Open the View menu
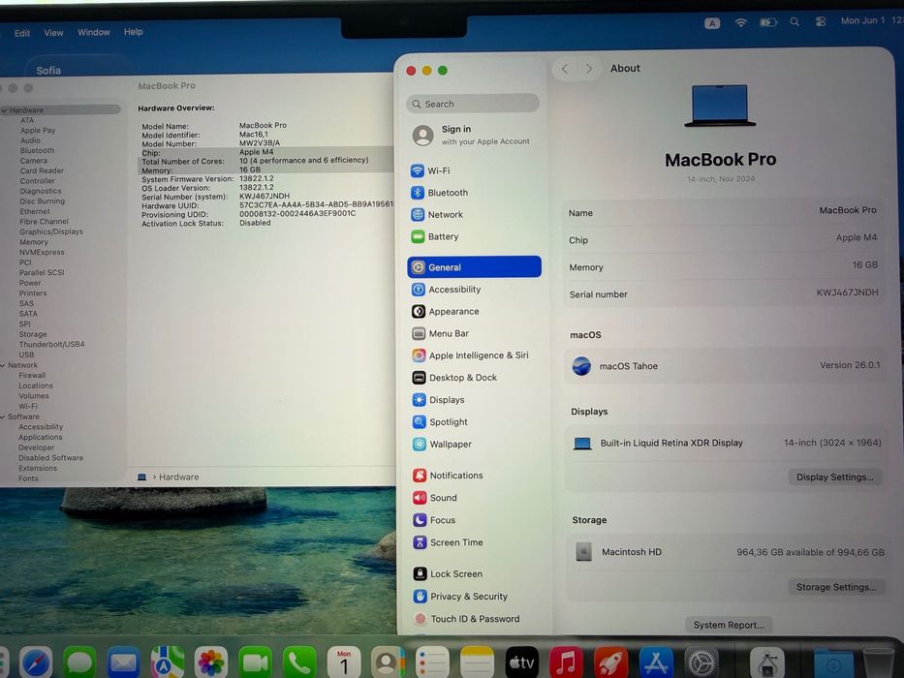The image size is (904, 678). (53, 33)
